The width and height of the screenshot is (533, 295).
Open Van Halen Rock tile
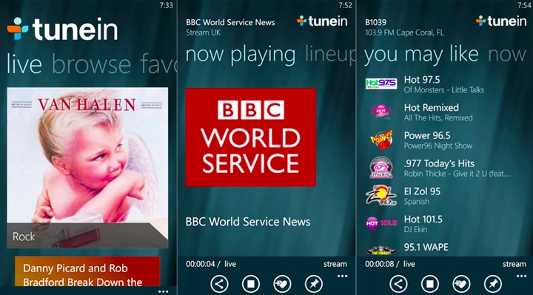87,168
